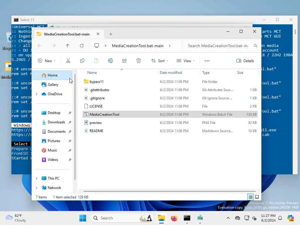Expand the This PC tree node

tap(37, 178)
